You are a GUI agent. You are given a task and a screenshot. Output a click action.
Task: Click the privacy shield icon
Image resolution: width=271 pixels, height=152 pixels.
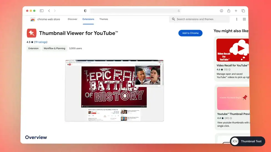tap(85, 11)
